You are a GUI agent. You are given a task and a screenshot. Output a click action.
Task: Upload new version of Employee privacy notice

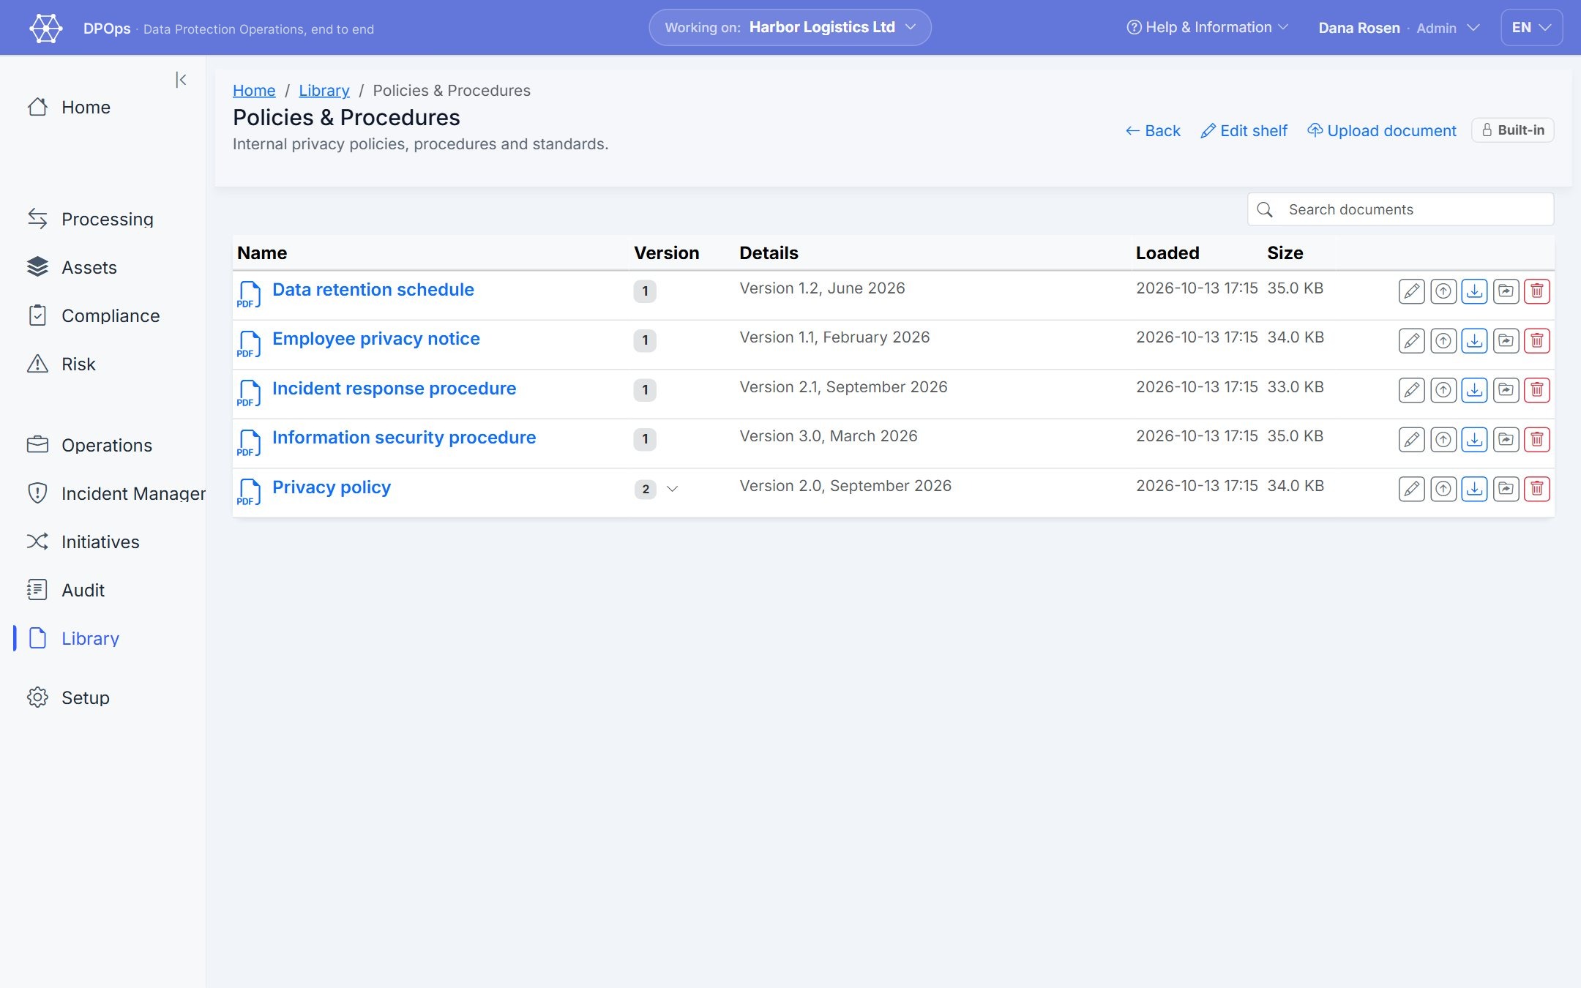(x=1443, y=340)
